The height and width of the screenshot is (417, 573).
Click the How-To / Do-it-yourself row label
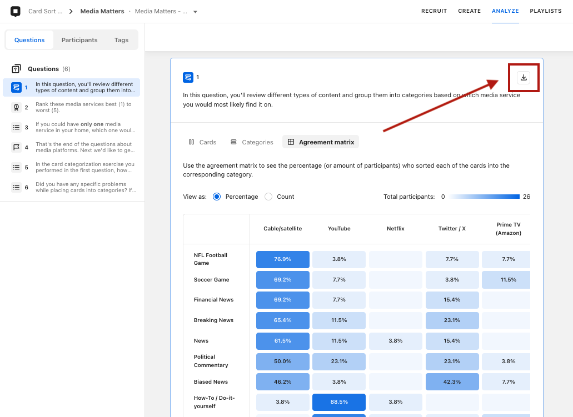pyautogui.click(x=214, y=402)
